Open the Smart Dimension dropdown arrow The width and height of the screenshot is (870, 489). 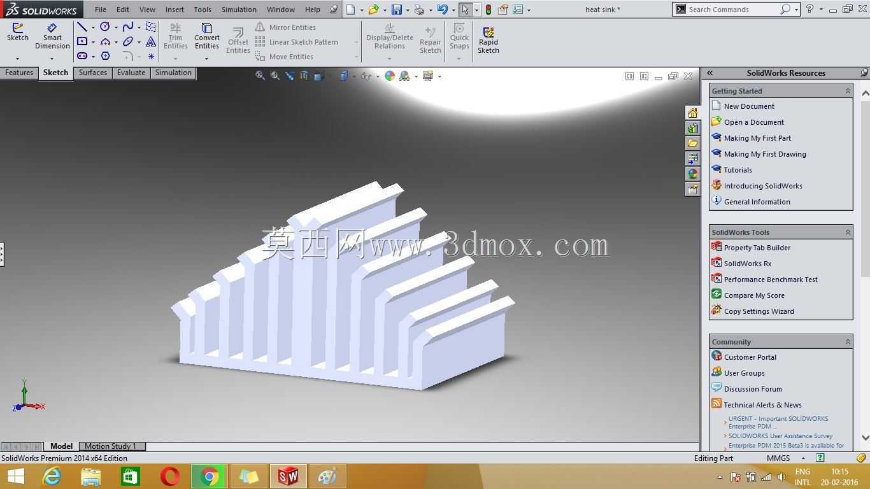pos(52,59)
